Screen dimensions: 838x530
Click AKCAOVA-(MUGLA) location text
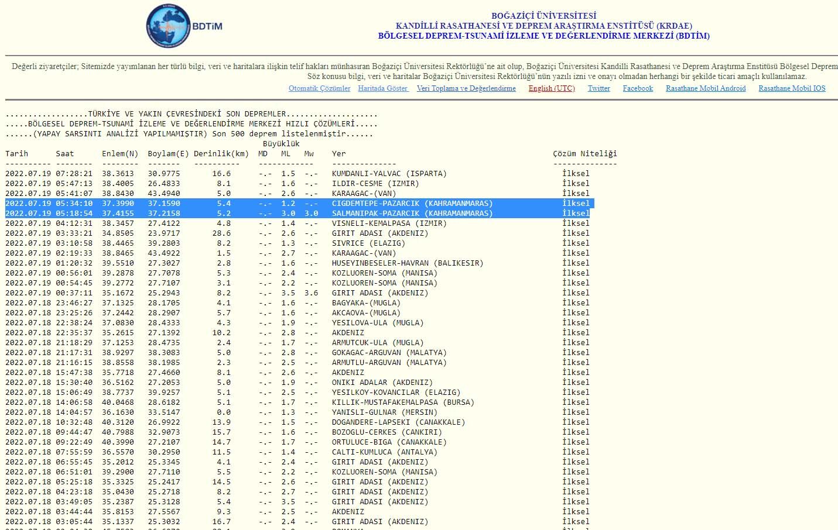[x=366, y=313]
